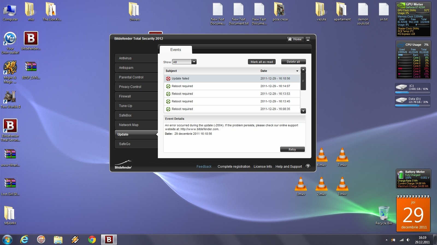Click Complete registration link
The height and width of the screenshot is (245, 437).
point(234,167)
